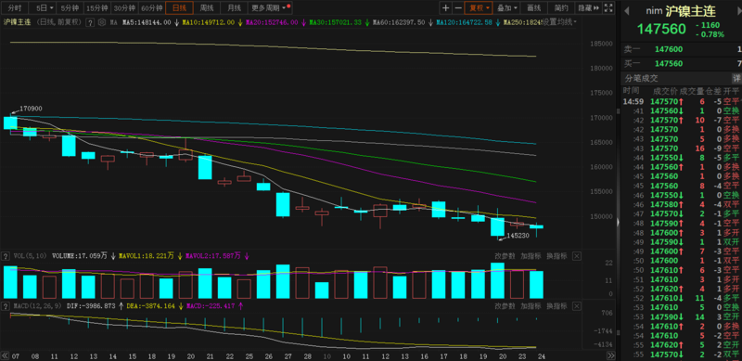Viewport: 742px width, 361px height.
Task: Click the 沪镍主连 title in the quote panel
Action: pos(690,11)
